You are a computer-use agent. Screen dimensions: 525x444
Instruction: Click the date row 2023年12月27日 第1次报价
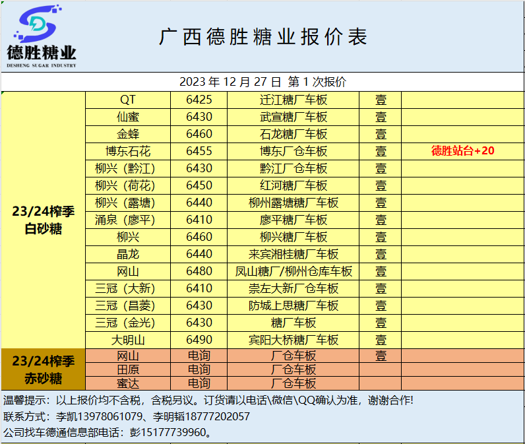point(262,82)
